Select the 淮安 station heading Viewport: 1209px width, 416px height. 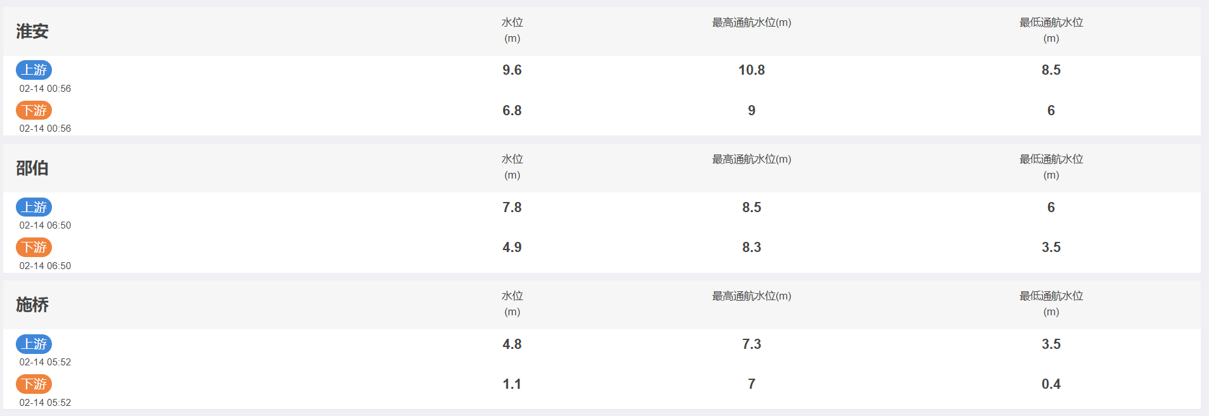click(32, 31)
